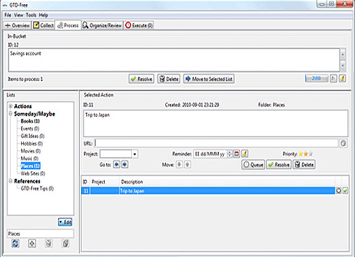The image size is (355, 257).
Task: Click Resolve button in Selected Action
Action: 279,165
